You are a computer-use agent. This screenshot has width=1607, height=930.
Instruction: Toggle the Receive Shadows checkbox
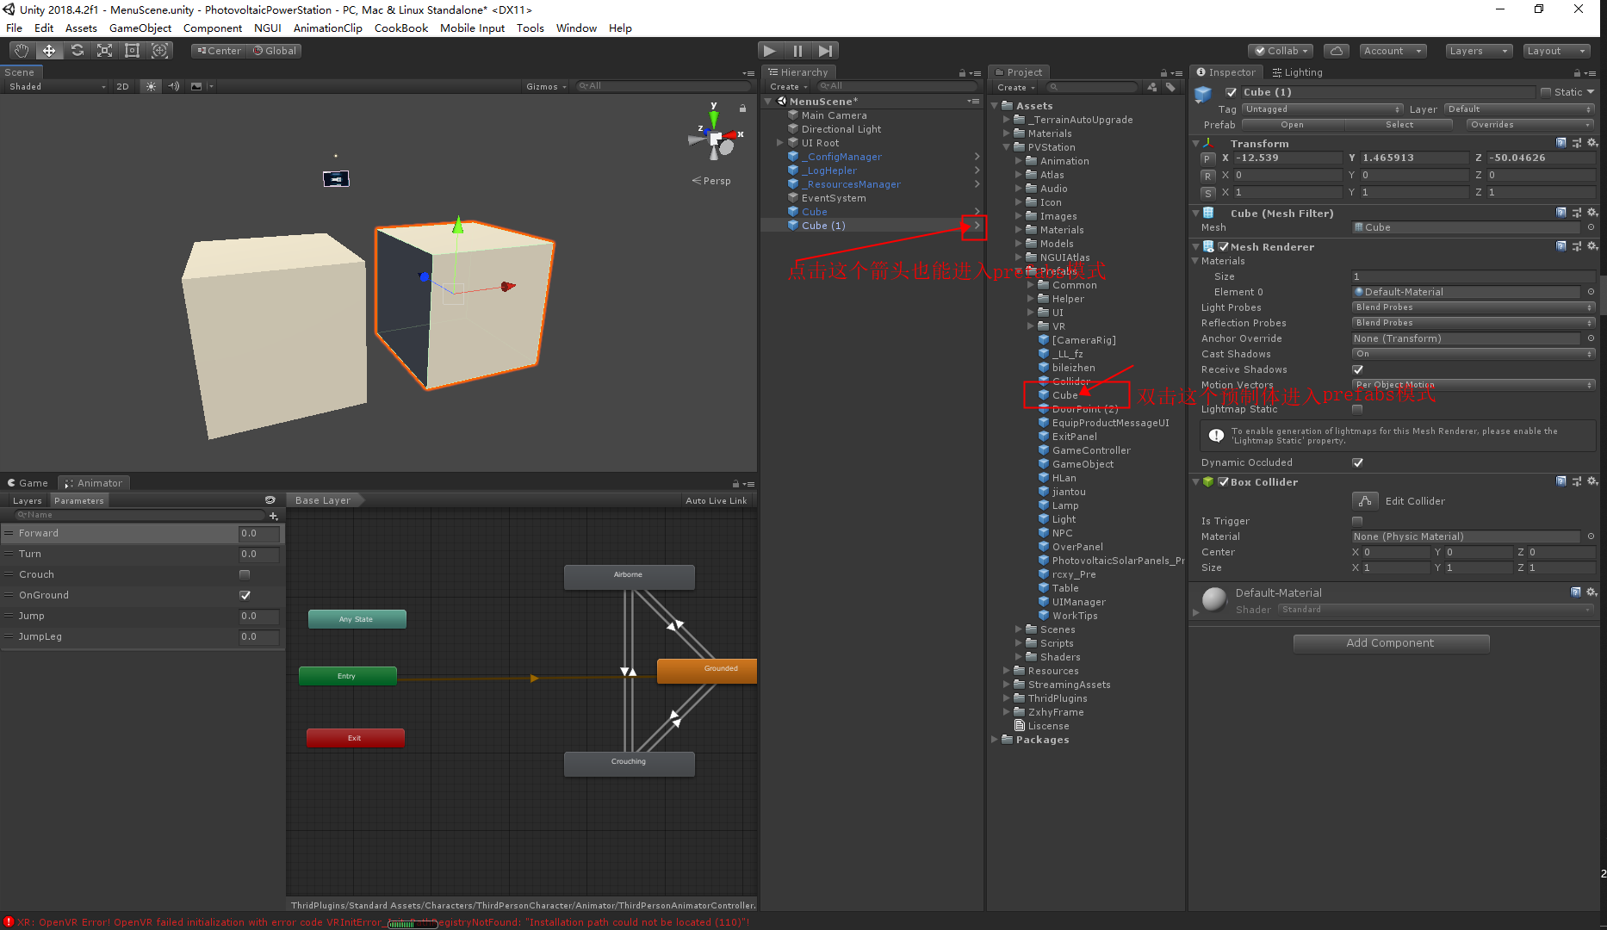click(x=1358, y=369)
